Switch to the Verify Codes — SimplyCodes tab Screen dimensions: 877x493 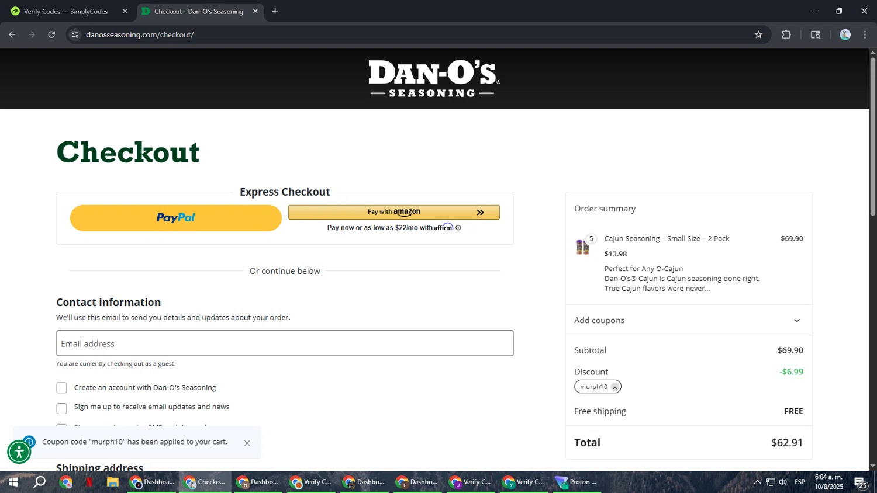click(x=65, y=11)
